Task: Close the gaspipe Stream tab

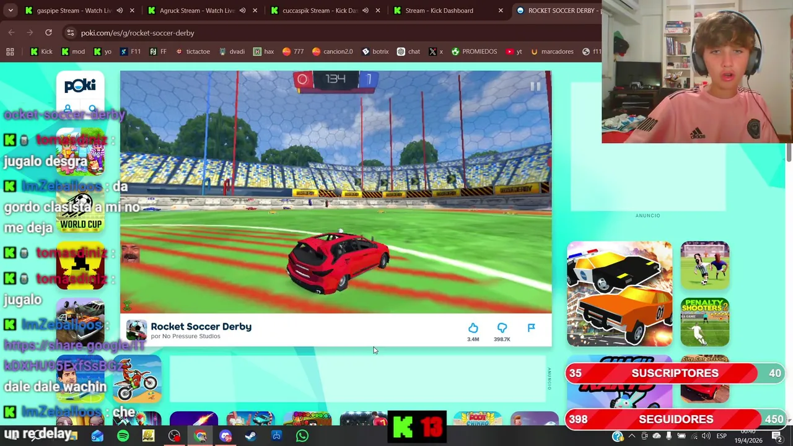Action: pos(132,11)
